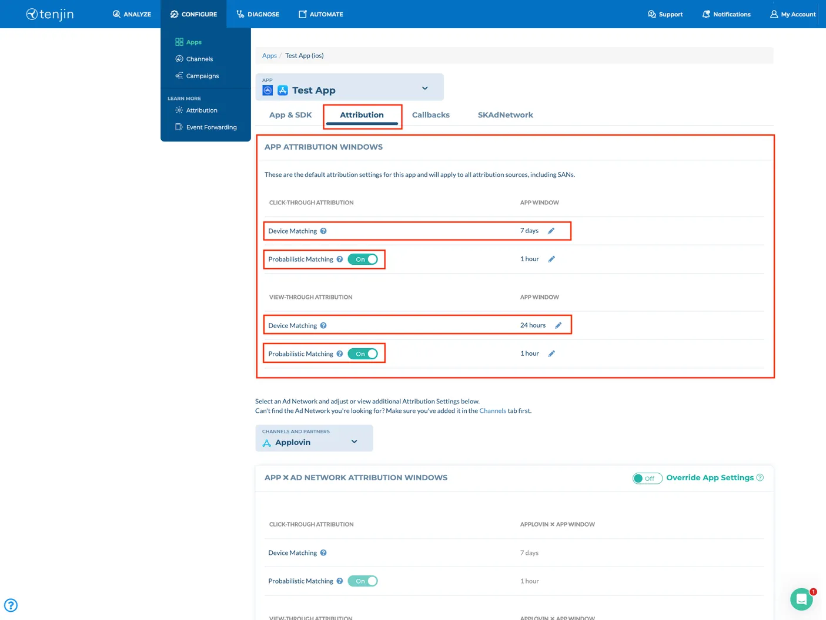The width and height of the screenshot is (826, 620).
Task: Open the Automate section
Action: 320,14
